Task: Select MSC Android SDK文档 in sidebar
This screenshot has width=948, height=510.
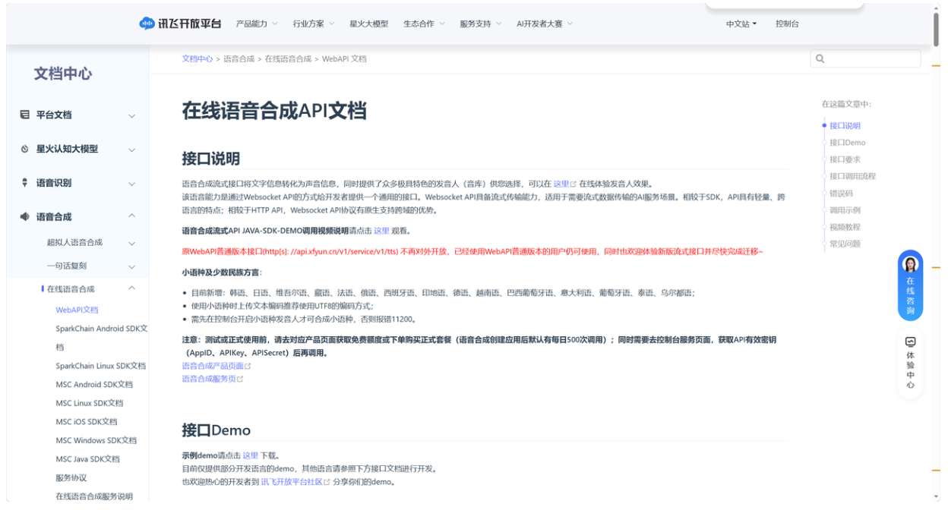Action: 94,385
